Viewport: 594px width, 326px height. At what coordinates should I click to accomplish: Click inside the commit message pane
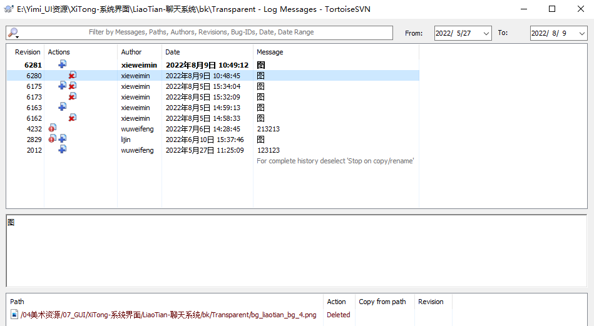pyautogui.click(x=297, y=251)
